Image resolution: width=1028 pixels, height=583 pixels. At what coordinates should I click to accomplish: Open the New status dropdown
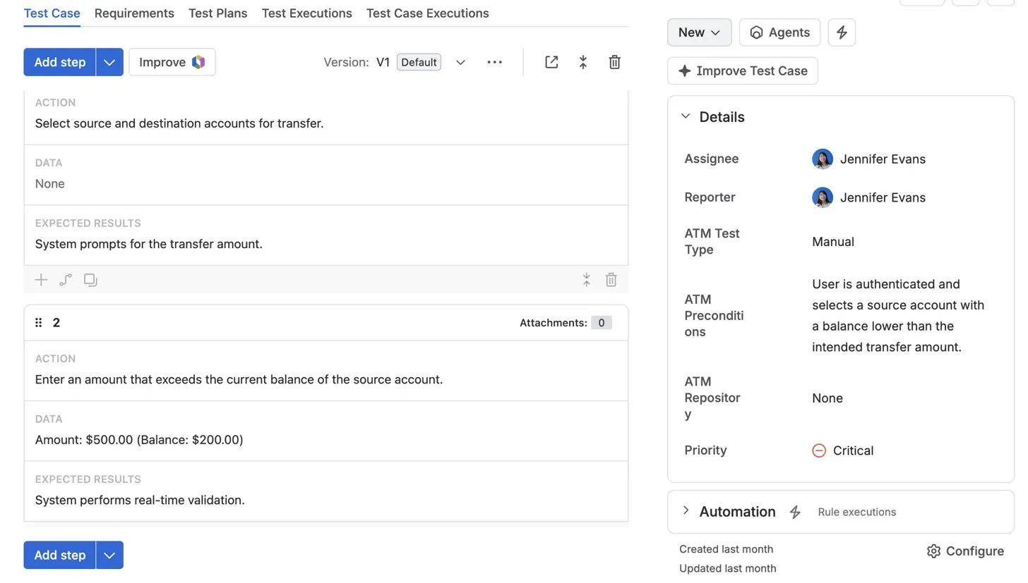[699, 32]
